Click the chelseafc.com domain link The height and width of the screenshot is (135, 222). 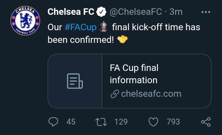(151, 94)
